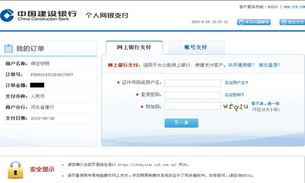This screenshot has width=305, height=183.
Task: Open the 首次登录? link
Action: pyautogui.click(x=269, y=65)
